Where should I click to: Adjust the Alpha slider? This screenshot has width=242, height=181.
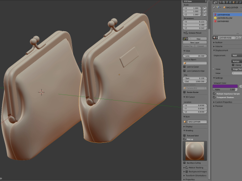coord(225,89)
